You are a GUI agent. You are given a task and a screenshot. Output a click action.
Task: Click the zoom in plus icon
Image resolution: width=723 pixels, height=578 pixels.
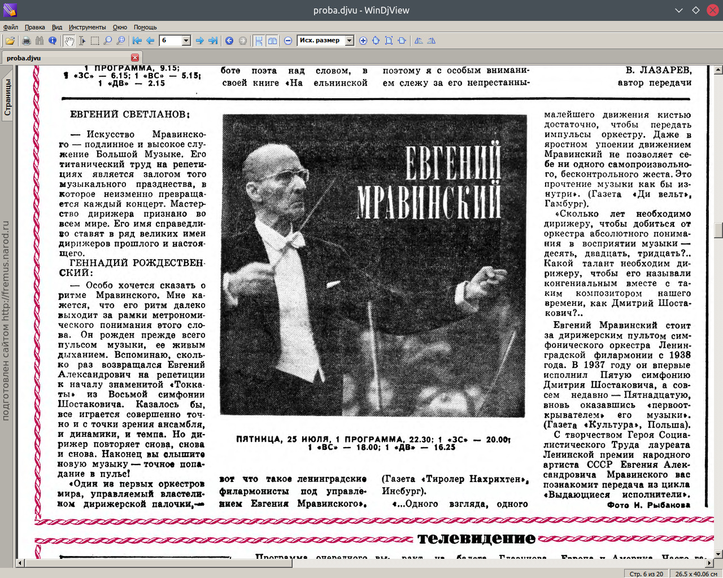click(x=363, y=41)
